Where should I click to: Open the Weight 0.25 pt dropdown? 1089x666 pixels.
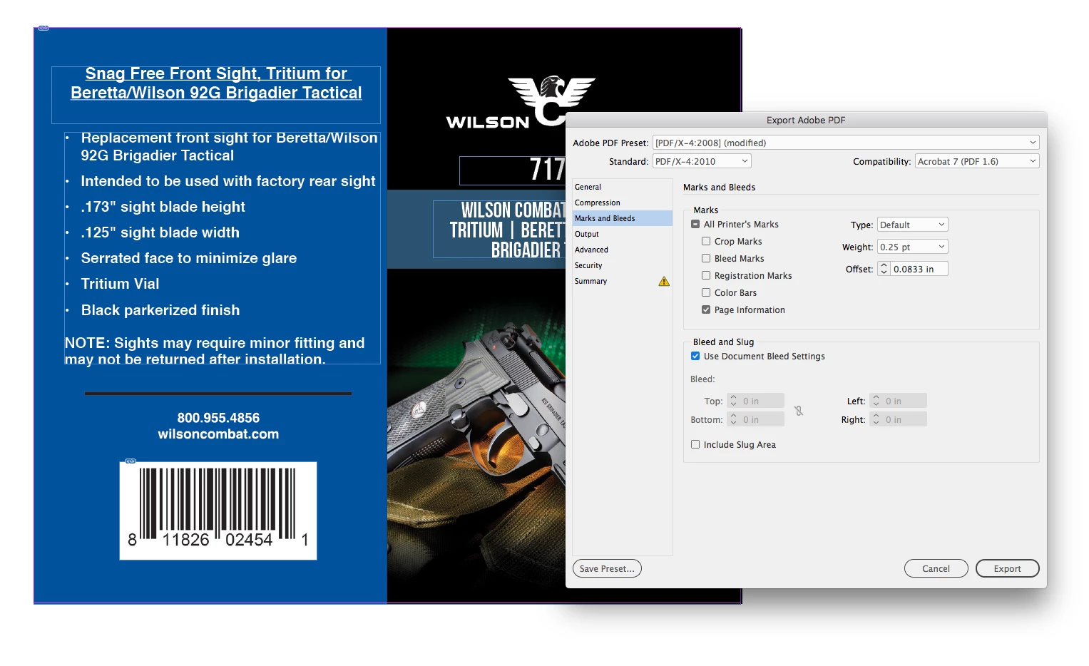click(x=912, y=247)
